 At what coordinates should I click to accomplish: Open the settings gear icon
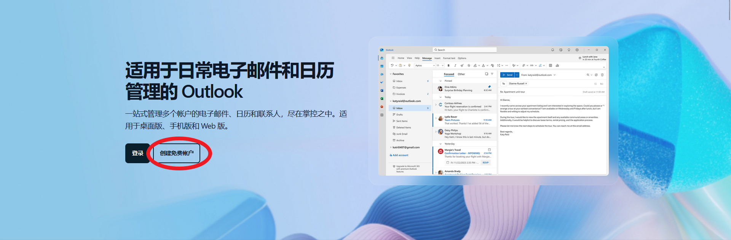[x=577, y=50]
